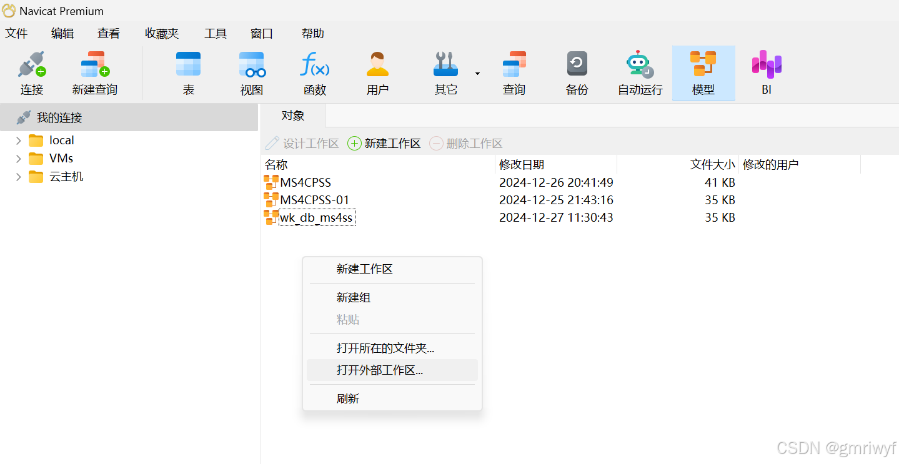Click the 新建工作区 toolbar button
The height and width of the screenshot is (464, 899).
point(384,144)
